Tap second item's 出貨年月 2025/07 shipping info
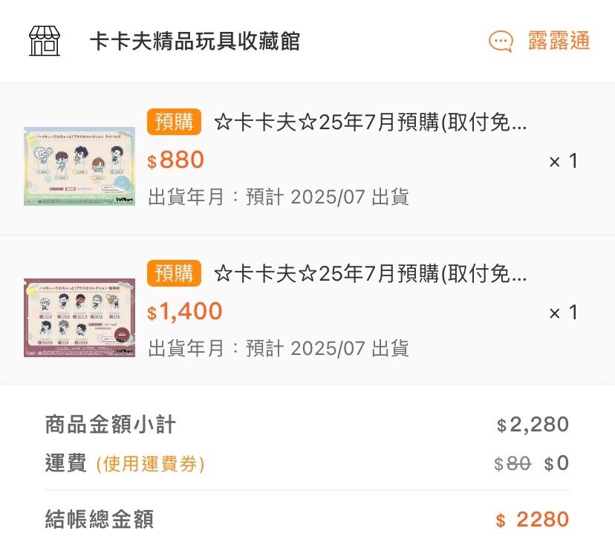Screen dimensions: 615x548 tap(279, 348)
